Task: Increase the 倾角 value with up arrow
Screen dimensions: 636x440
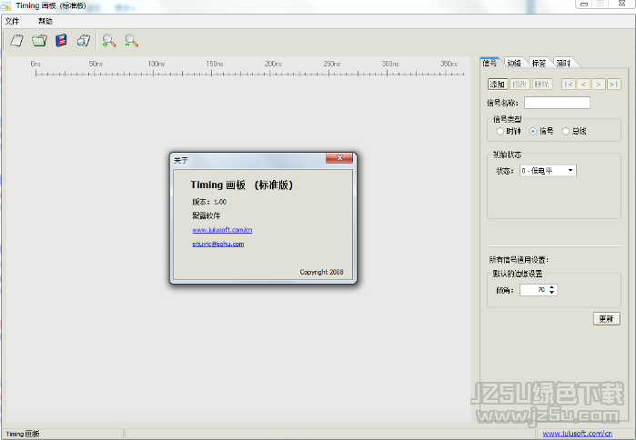Action: (x=551, y=287)
